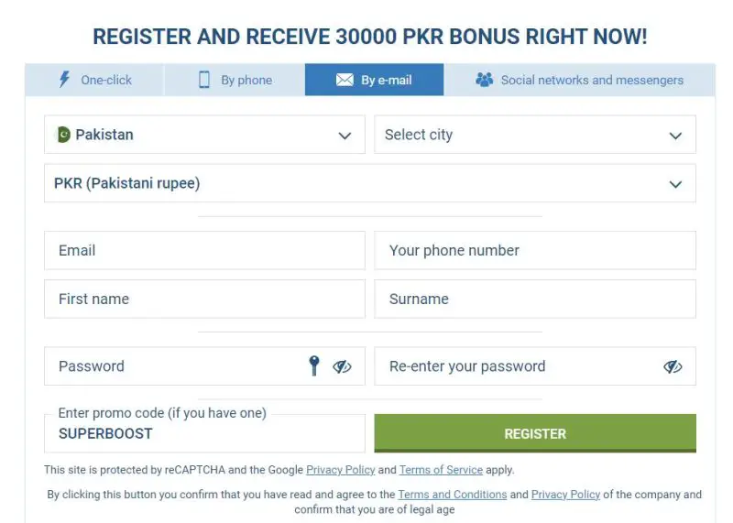Click the Pakistan flag icon

pos(63,135)
